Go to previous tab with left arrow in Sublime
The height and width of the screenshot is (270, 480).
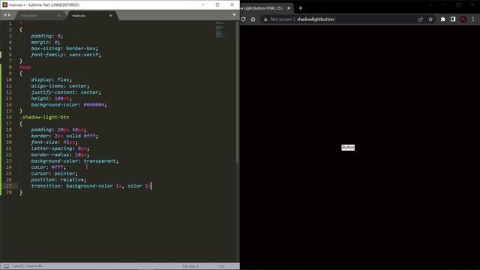coord(5,15)
